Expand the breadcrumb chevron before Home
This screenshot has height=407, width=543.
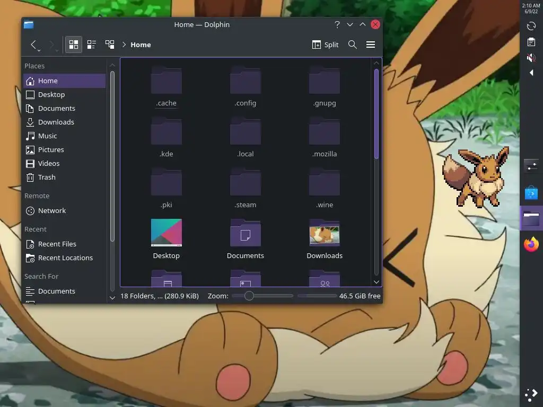point(124,45)
